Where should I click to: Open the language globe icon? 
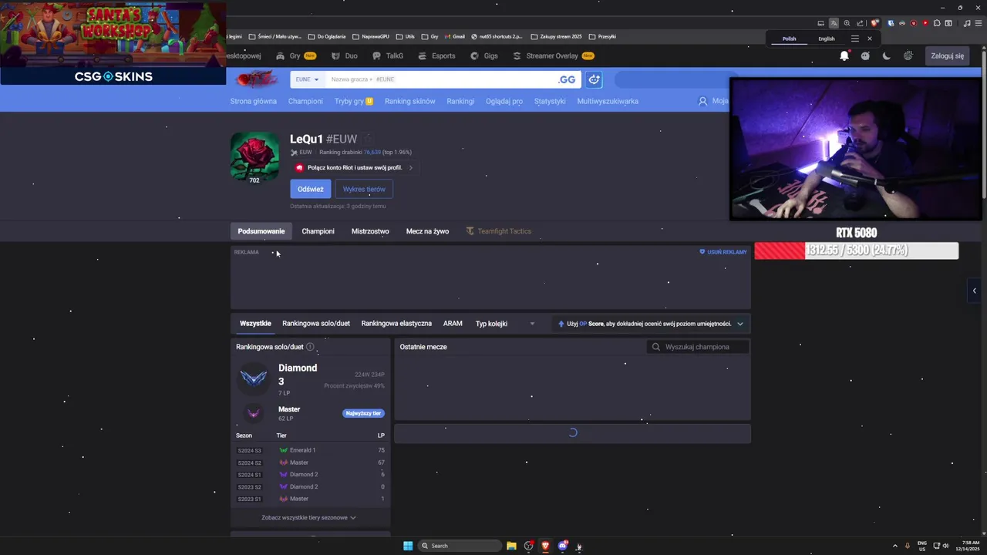[x=908, y=55]
